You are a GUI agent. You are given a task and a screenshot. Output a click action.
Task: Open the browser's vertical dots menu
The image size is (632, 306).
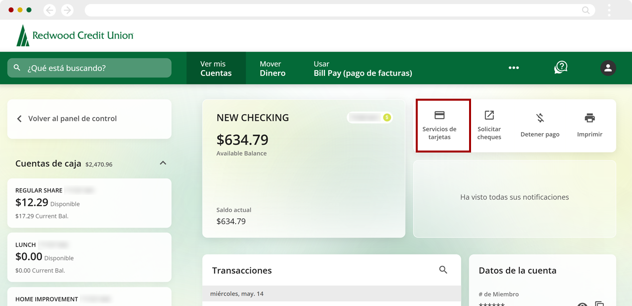click(609, 10)
